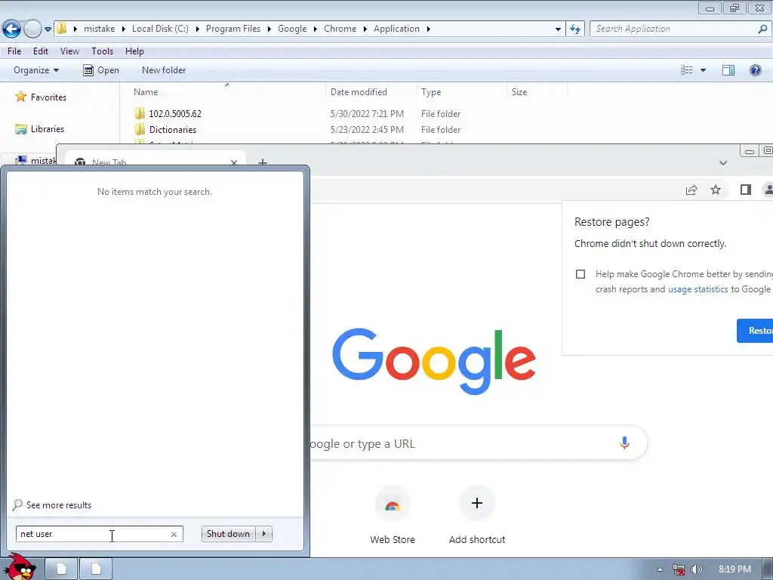Share this page icon in Chrome
The image size is (773, 580).
point(691,190)
